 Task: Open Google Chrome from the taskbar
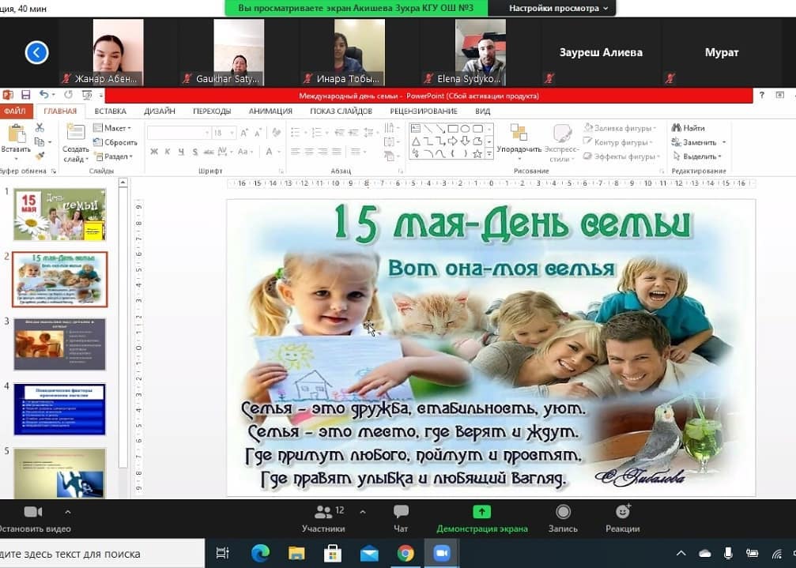[406, 553]
